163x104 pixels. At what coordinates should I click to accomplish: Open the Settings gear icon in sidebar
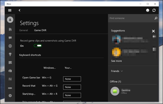tap(10, 95)
